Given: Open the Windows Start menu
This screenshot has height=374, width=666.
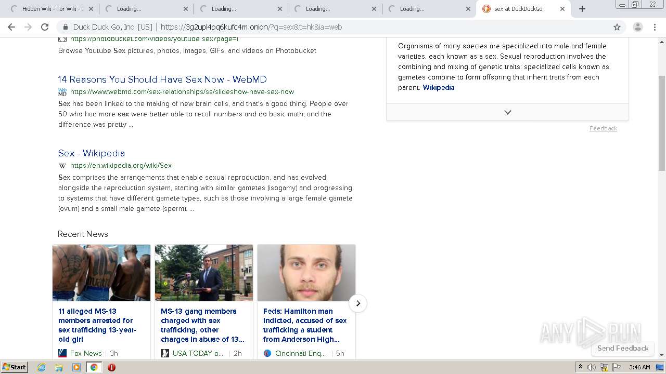Looking at the screenshot, I should pos(15,367).
